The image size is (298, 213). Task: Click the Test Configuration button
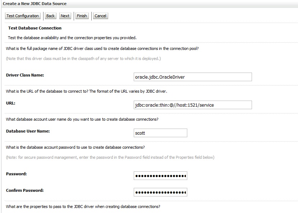pos(23,16)
